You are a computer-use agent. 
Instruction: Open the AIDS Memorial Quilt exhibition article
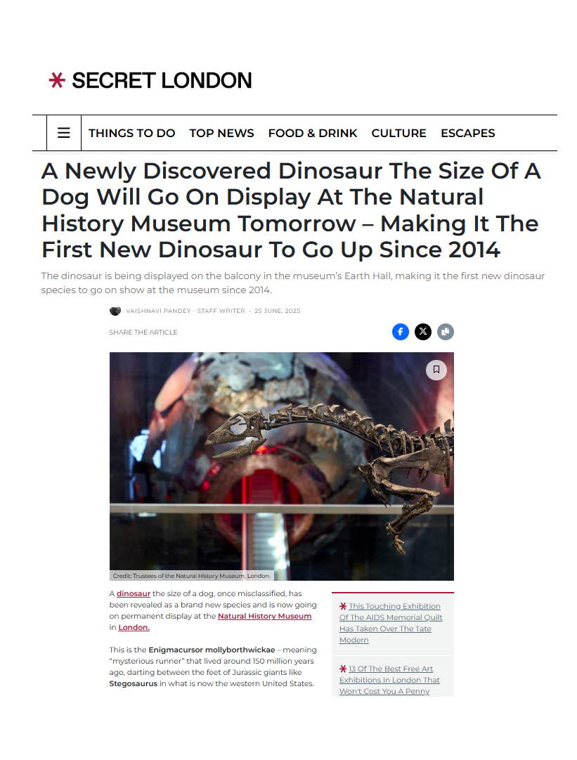click(x=391, y=623)
